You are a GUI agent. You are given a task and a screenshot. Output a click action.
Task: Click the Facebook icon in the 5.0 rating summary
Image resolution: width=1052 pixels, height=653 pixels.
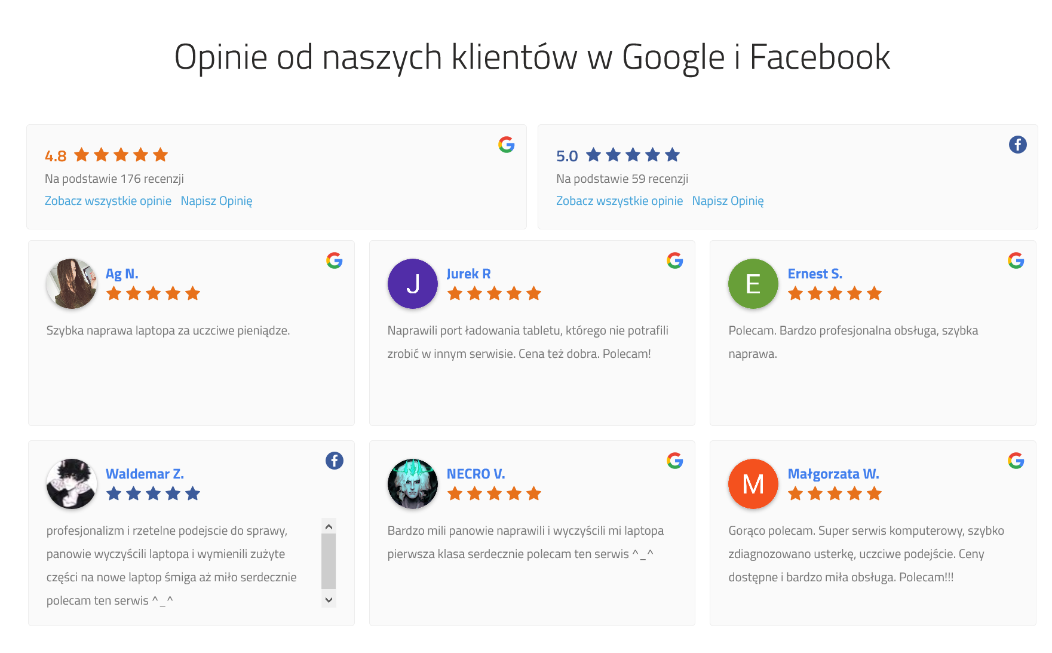pyautogui.click(x=1017, y=145)
